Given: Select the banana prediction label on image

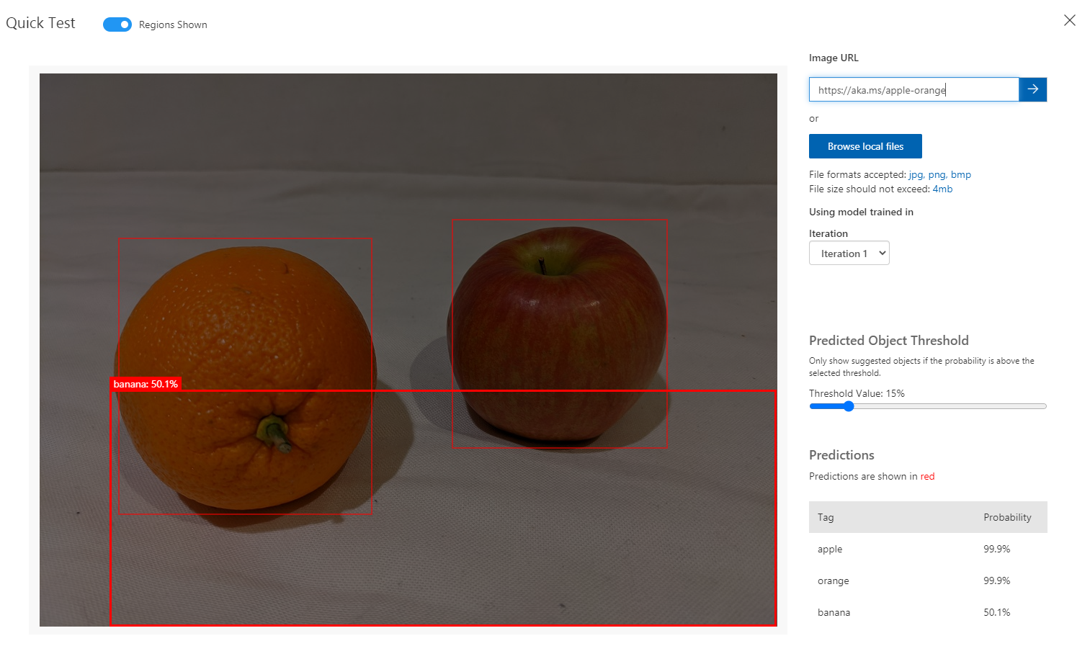Looking at the screenshot, I should coord(146,384).
